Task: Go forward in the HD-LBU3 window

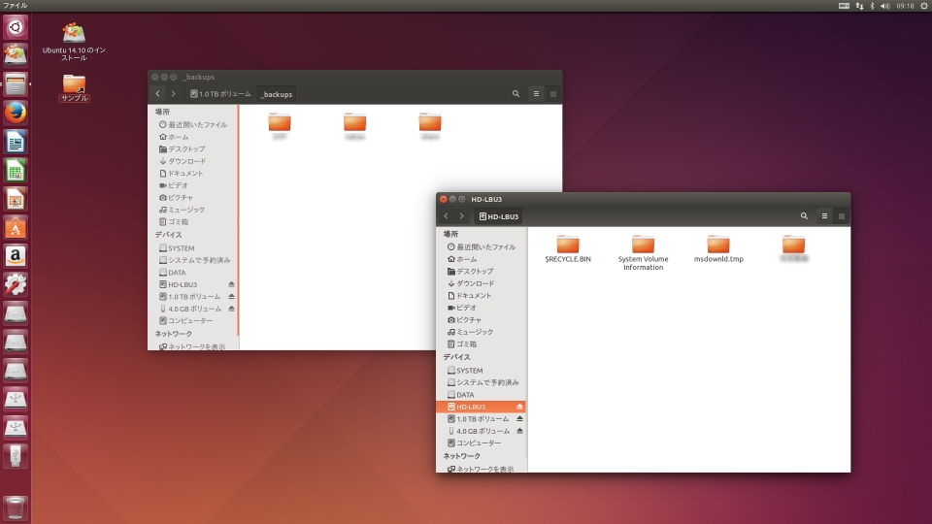Action: pyautogui.click(x=462, y=216)
